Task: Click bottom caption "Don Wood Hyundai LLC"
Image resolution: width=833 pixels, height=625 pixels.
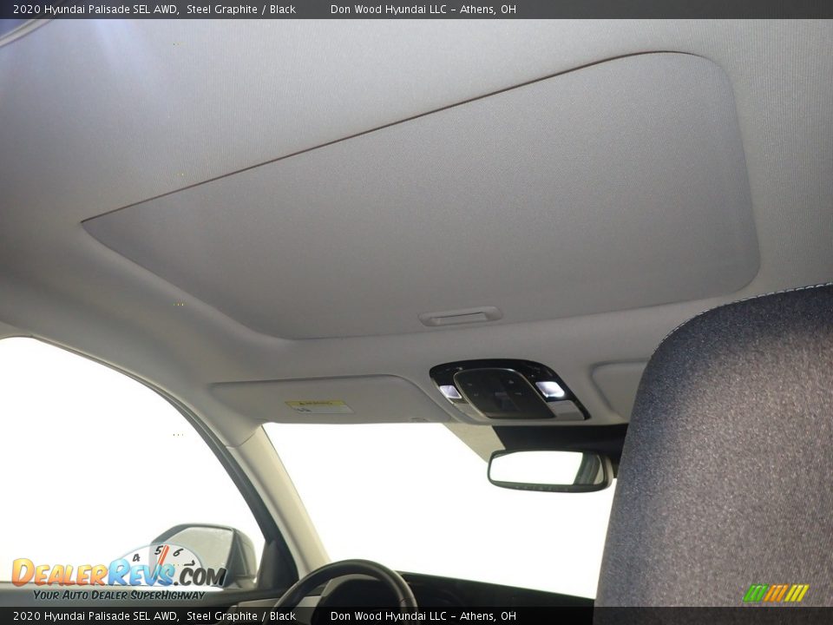Action: tap(388, 616)
